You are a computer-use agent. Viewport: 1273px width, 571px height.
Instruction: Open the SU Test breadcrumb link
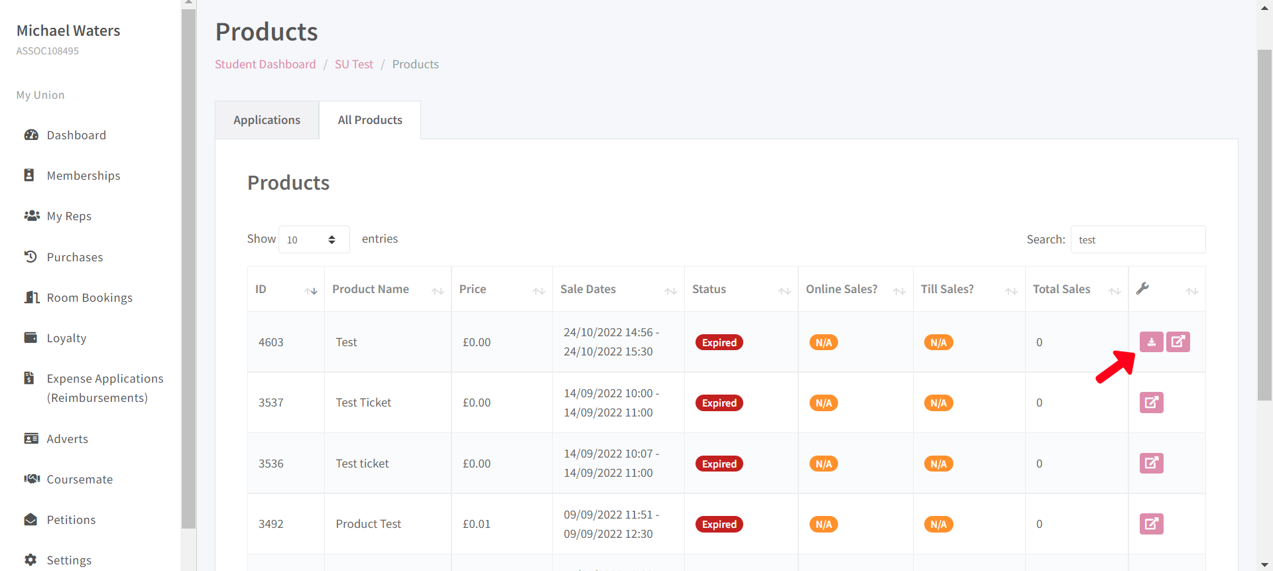[x=353, y=64]
